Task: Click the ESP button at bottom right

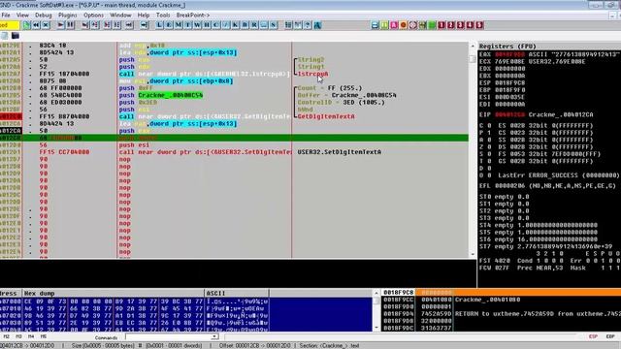Action: (593, 336)
